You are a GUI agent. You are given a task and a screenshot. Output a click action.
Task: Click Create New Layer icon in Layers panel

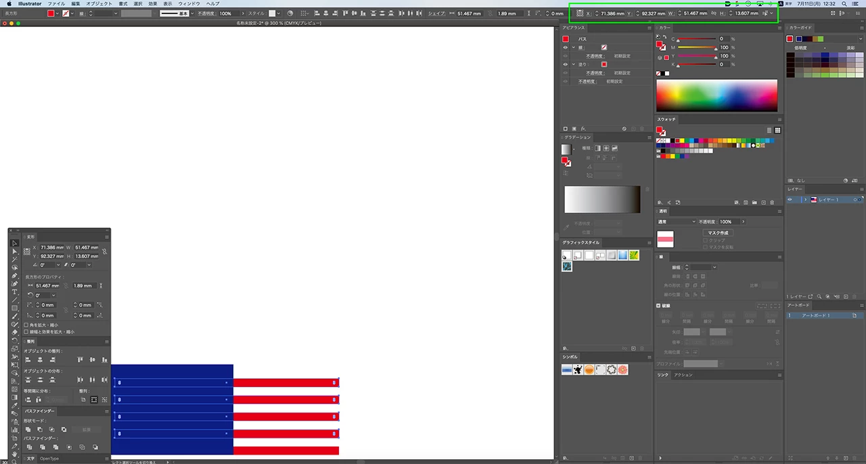pos(846,297)
